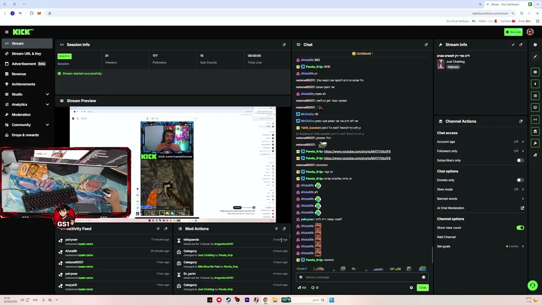
Task: Open the user profile avatar in the header
Action: [x=530, y=32]
